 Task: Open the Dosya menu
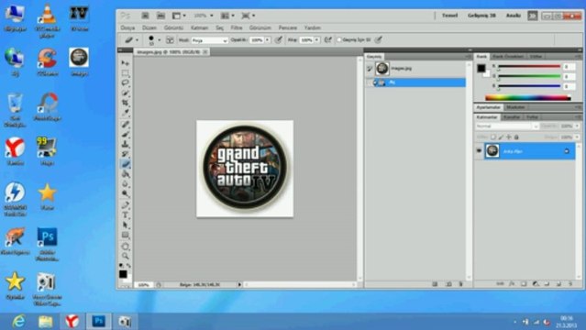[127, 27]
